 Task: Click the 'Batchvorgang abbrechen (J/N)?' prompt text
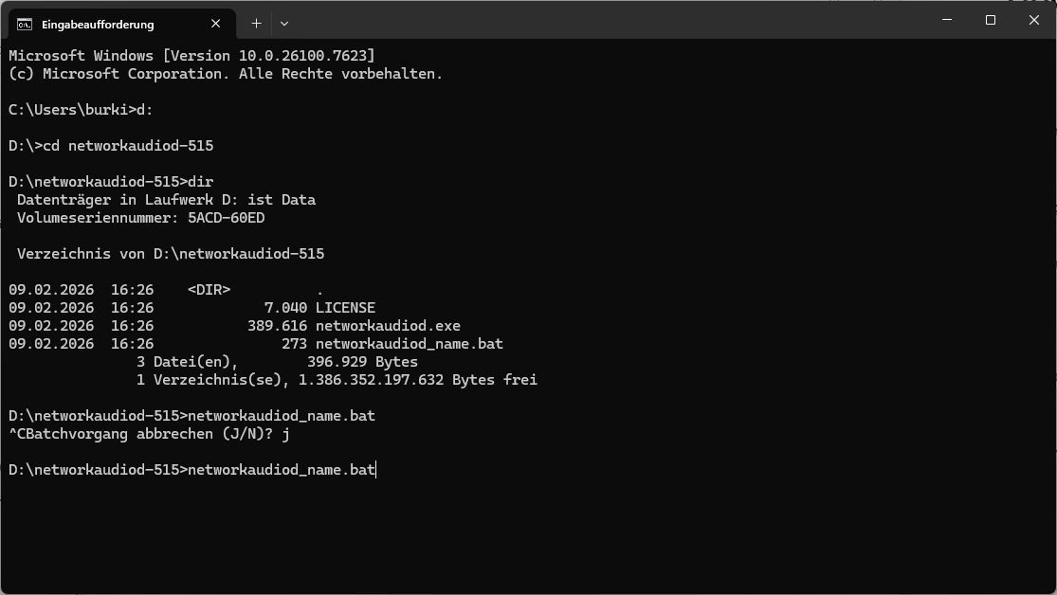tap(150, 434)
